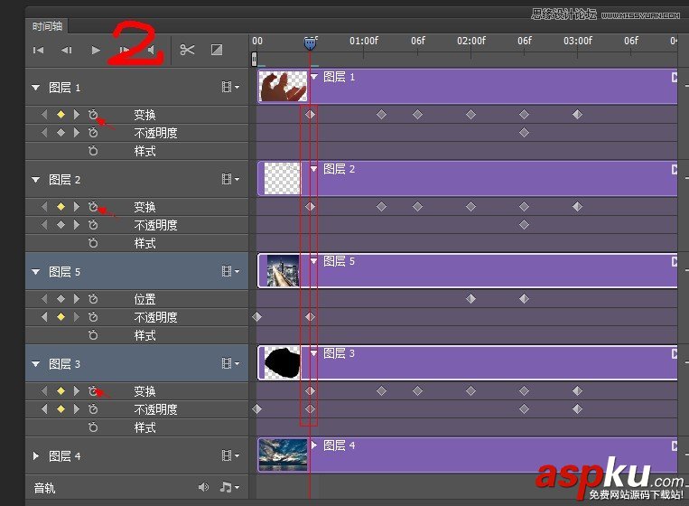Click the 03:00f mark on time ruler

coord(578,41)
